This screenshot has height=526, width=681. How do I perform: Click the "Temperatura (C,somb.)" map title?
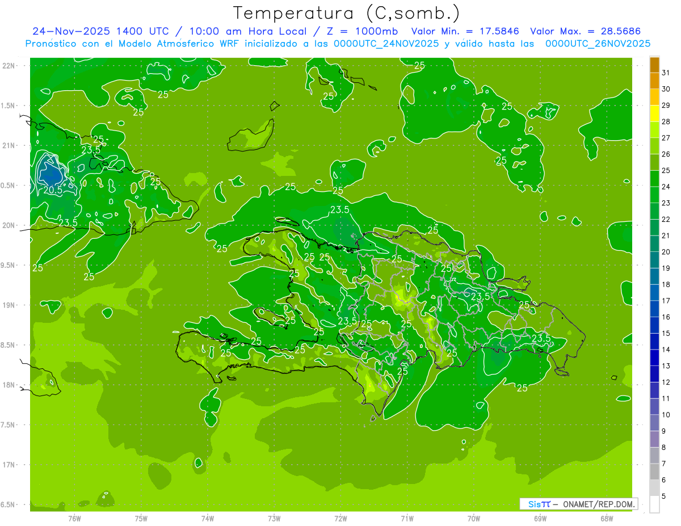tap(346, 13)
